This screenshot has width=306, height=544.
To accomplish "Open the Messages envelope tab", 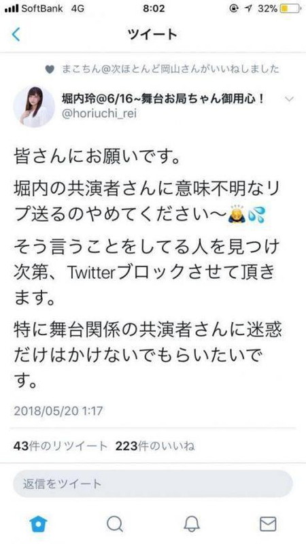I will [268, 524].
